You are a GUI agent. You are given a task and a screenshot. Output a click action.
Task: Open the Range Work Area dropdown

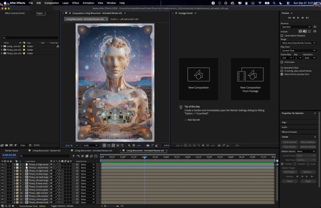298,43
